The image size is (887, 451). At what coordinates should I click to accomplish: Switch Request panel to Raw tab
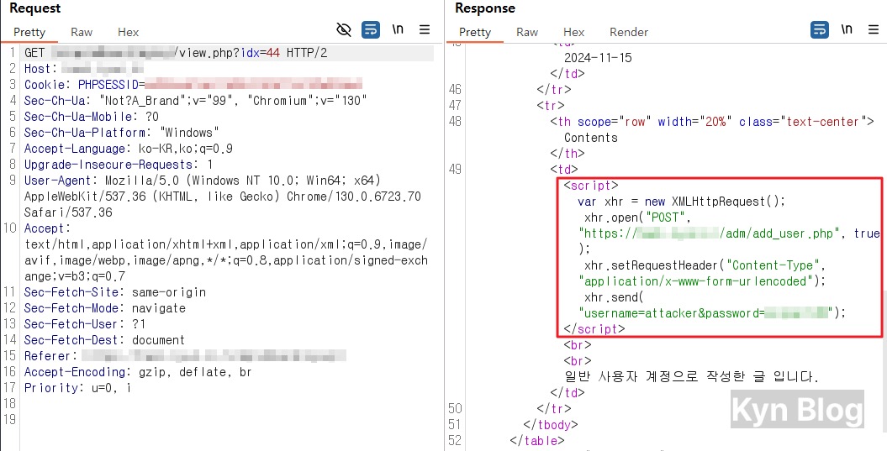pyautogui.click(x=82, y=32)
